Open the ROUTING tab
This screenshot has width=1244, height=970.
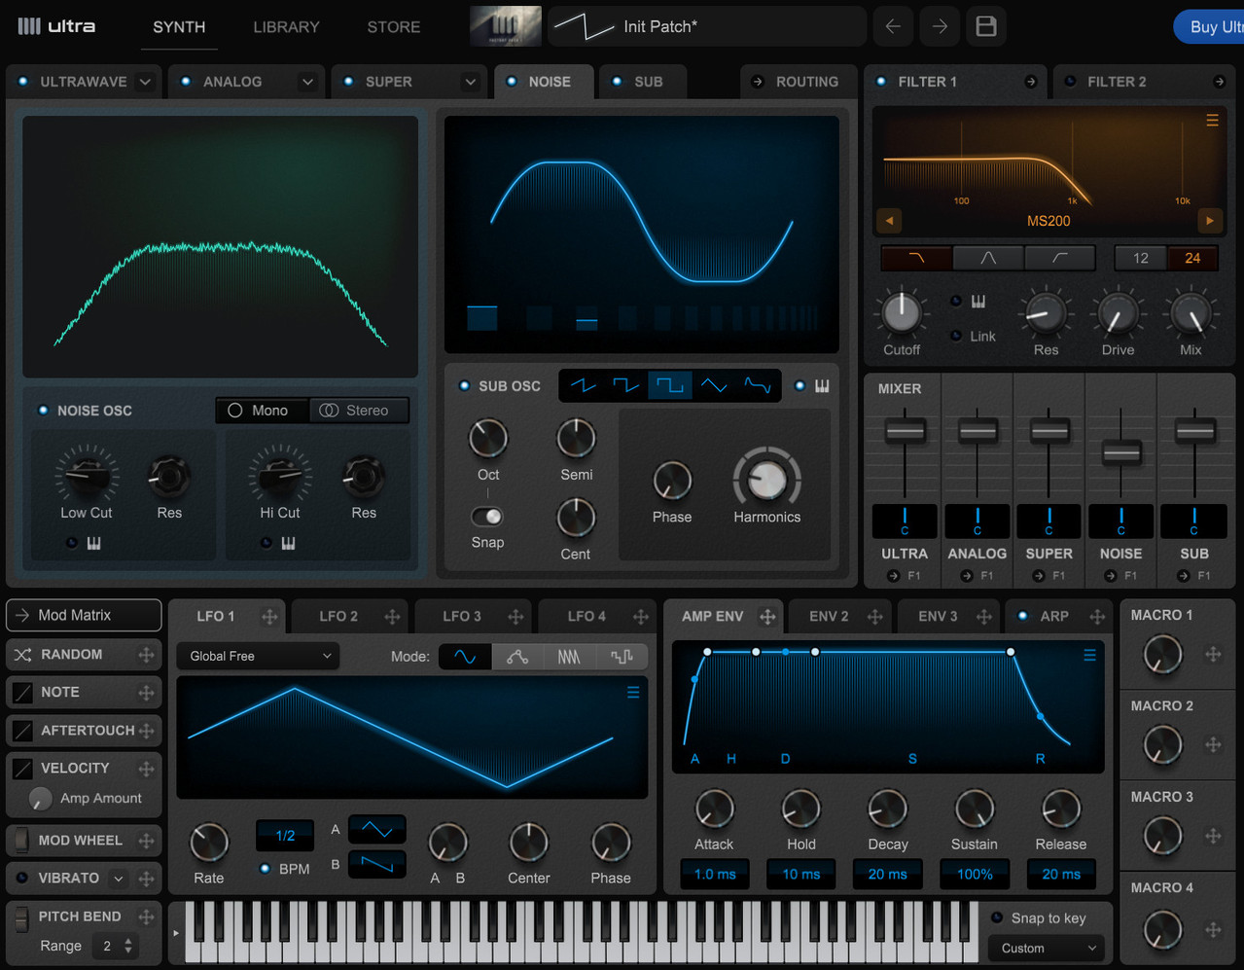pyautogui.click(x=798, y=82)
